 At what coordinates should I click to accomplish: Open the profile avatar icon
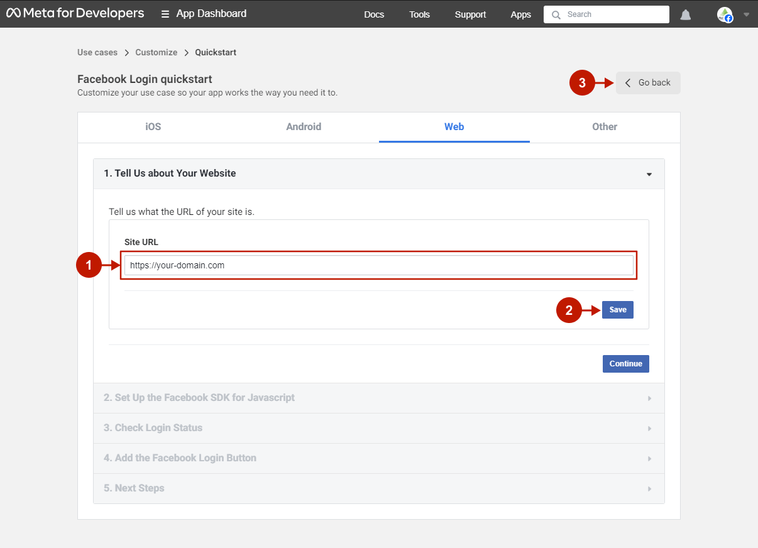pyautogui.click(x=725, y=14)
